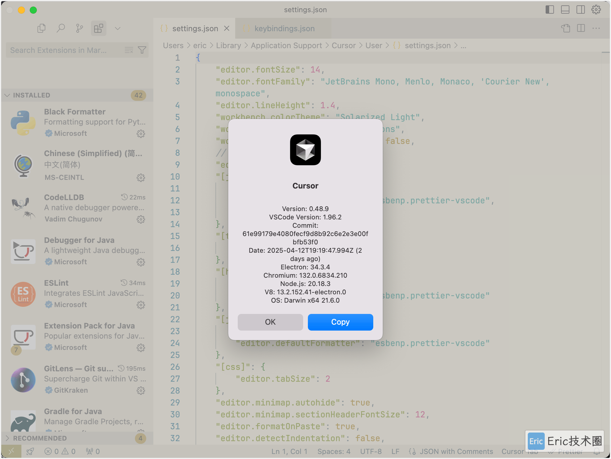Click Ln 1, Col 1 position indicator
This screenshot has width=611, height=459.
[x=289, y=452]
